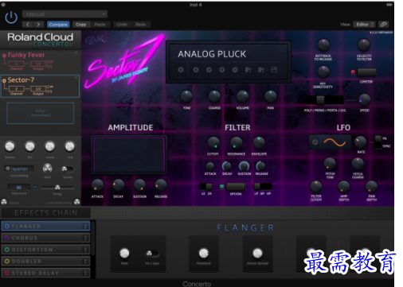Screen dimensions: 403x287
Task: Click next patch arrow in Analog Pluck display
Action: point(209,70)
